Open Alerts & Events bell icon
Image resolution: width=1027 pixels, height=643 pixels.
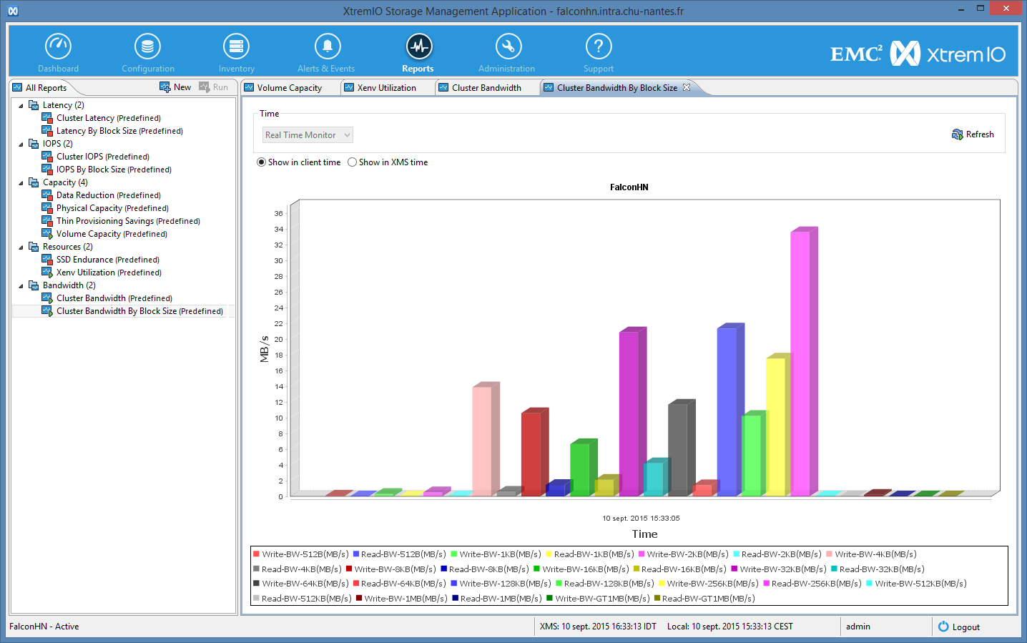[x=327, y=46]
